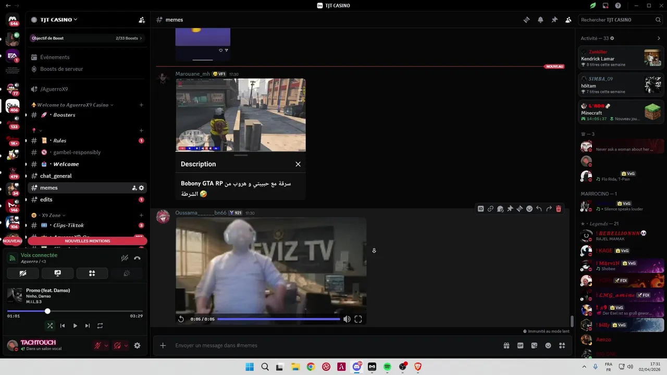Toggle shuffle in Spotify player

tap(50, 326)
